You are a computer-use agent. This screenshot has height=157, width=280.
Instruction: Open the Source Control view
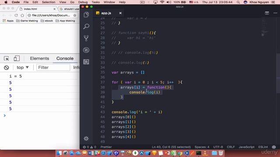click(x=86, y=38)
